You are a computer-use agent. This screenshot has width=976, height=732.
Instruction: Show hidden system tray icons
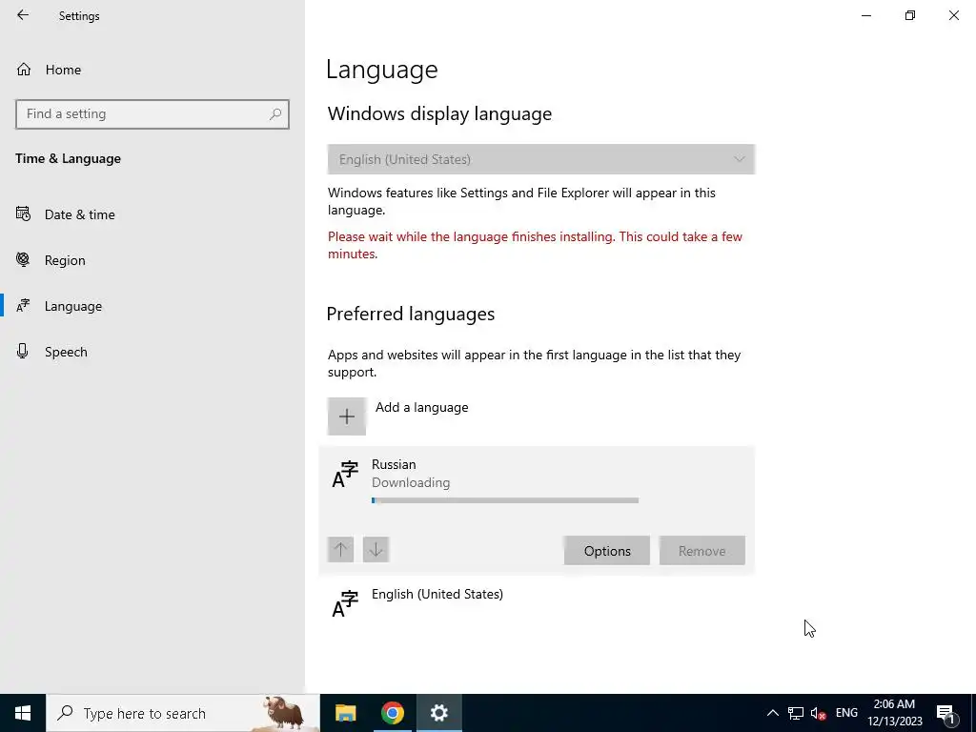tap(772, 713)
